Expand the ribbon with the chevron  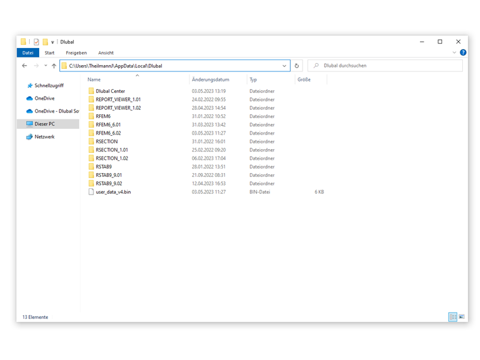pyautogui.click(x=454, y=52)
